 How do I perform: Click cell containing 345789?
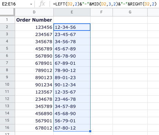click(x=34, y=106)
